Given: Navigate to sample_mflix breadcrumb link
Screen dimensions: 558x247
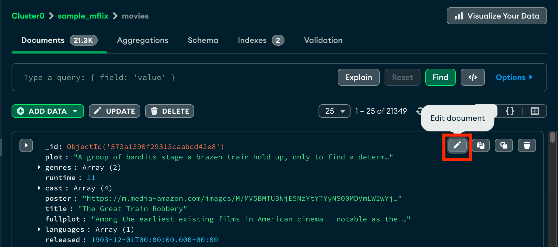Looking at the screenshot, I should click(83, 16).
